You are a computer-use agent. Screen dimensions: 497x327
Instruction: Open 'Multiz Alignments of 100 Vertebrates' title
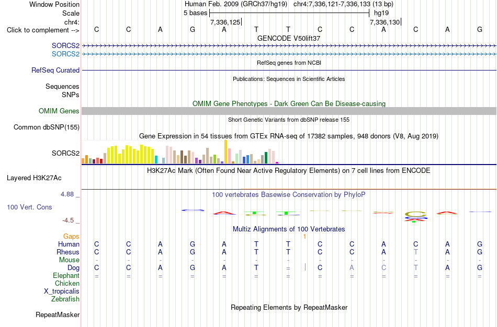[289, 229]
